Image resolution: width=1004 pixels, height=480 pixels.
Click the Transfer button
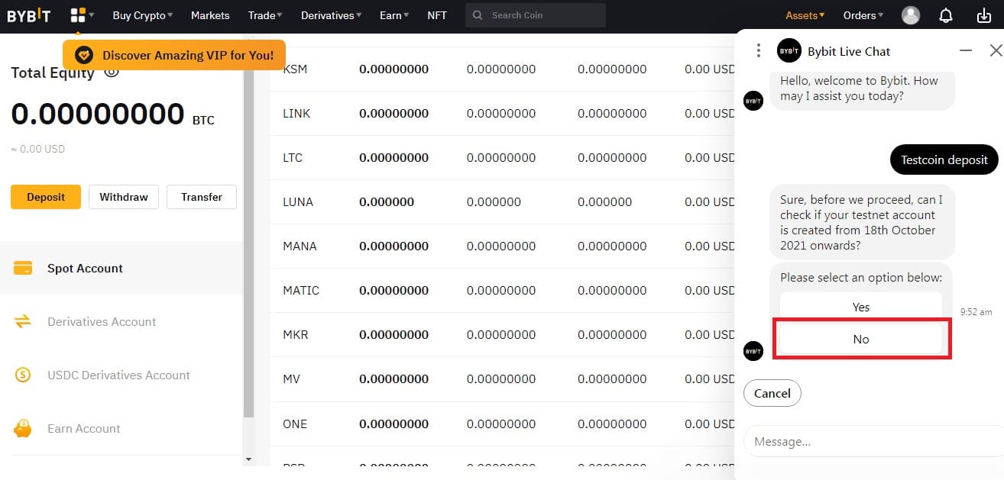click(x=202, y=197)
